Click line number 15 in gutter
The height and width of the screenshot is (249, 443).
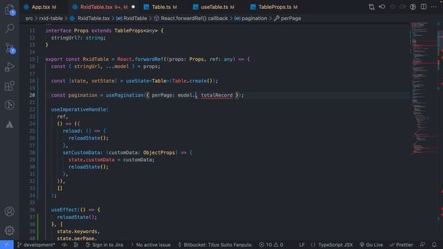tap(33, 59)
